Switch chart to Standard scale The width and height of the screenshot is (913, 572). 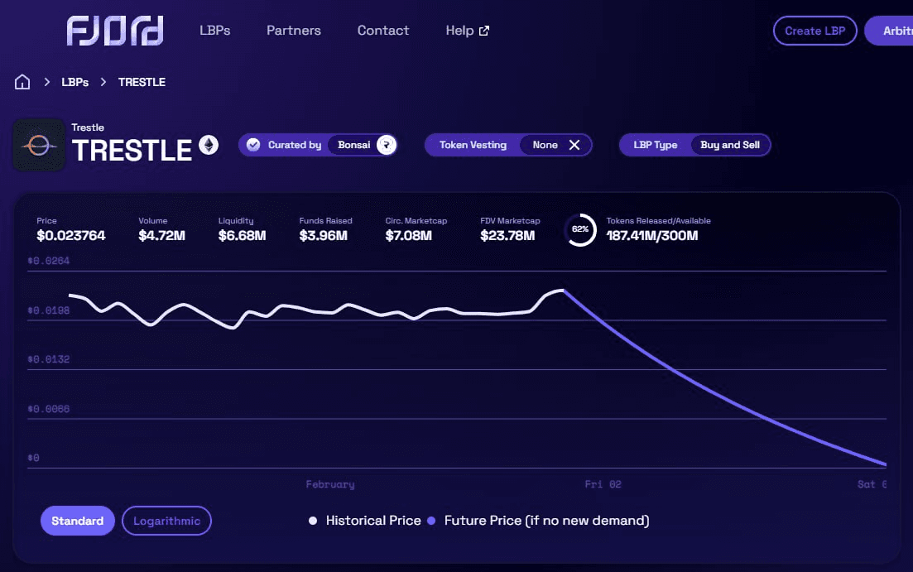[77, 521]
